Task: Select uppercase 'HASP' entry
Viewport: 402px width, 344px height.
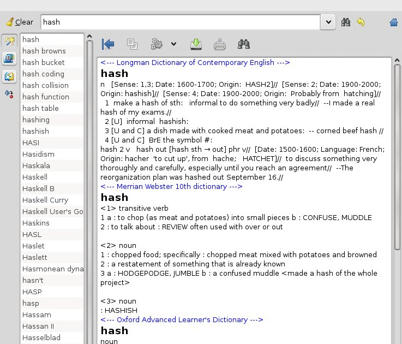Action: pyautogui.click(x=52, y=292)
